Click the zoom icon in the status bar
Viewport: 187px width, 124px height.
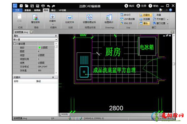point(70,118)
